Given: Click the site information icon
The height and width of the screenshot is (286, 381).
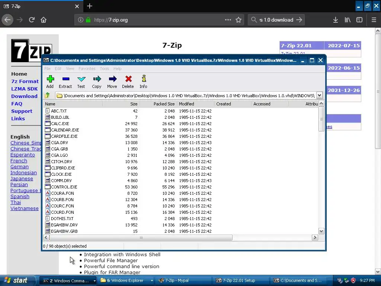Looking at the screenshot, I should [81, 20].
